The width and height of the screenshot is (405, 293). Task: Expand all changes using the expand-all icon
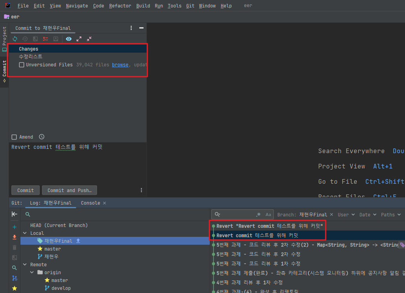tap(79, 39)
